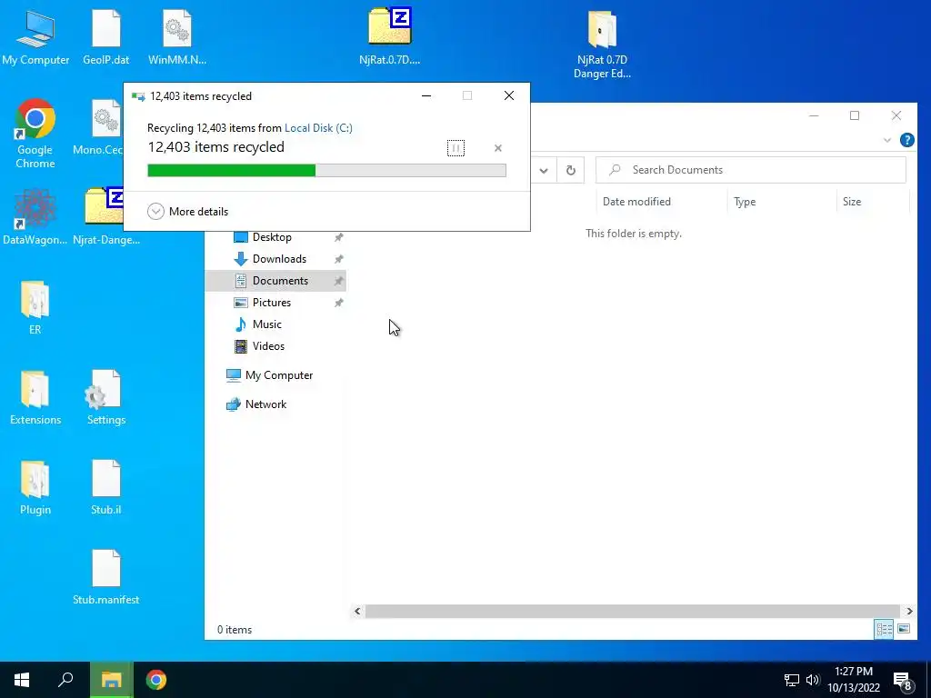The height and width of the screenshot is (698, 931).
Task: Open Settings file on desktop
Action: pos(105,398)
